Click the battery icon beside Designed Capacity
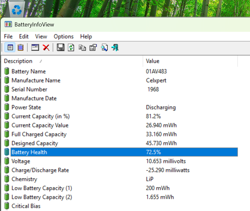The height and width of the screenshot is (211, 250). pos(7,143)
